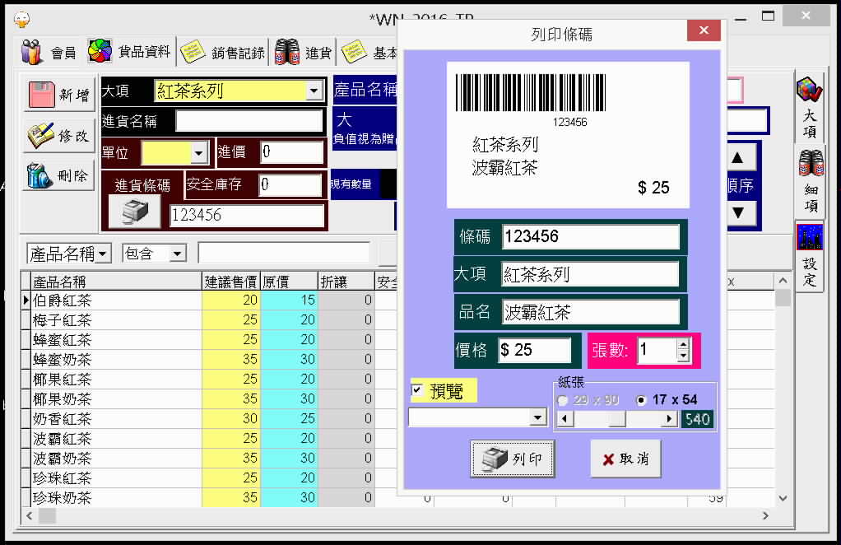The width and height of the screenshot is (841, 545).
Task: Click the 品名 field showing 波霸紅茶
Action: [x=591, y=312]
